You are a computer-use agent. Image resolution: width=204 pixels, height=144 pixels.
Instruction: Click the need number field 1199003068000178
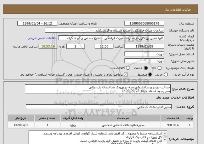[x=144, y=23]
